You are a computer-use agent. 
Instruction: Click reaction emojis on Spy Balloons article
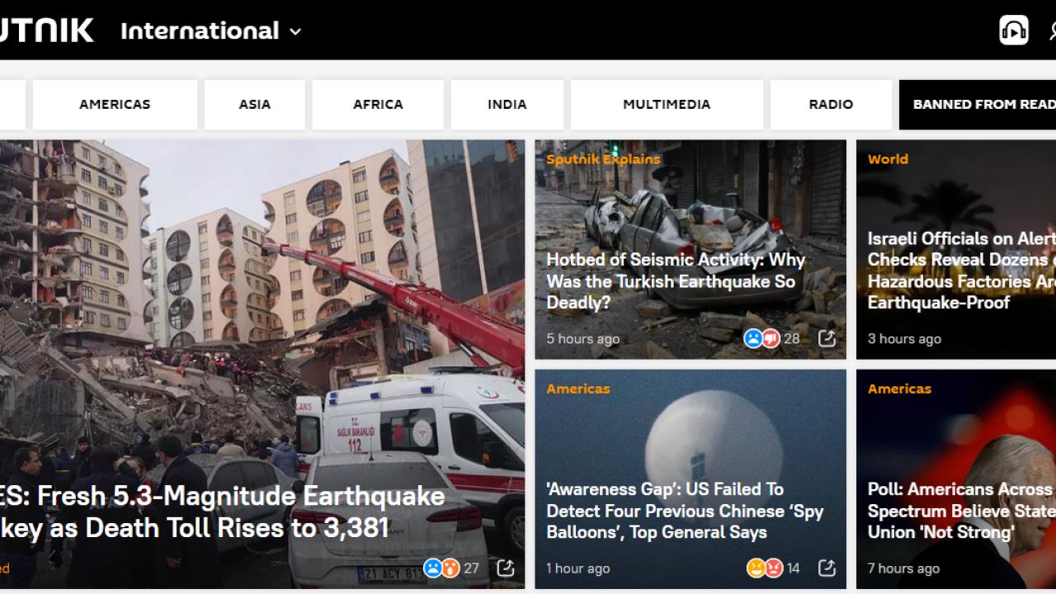click(x=764, y=568)
